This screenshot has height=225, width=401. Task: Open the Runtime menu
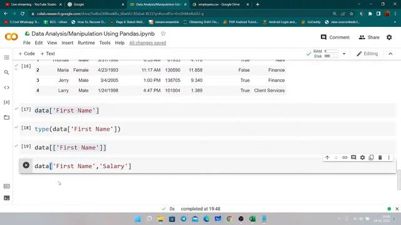[86, 43]
